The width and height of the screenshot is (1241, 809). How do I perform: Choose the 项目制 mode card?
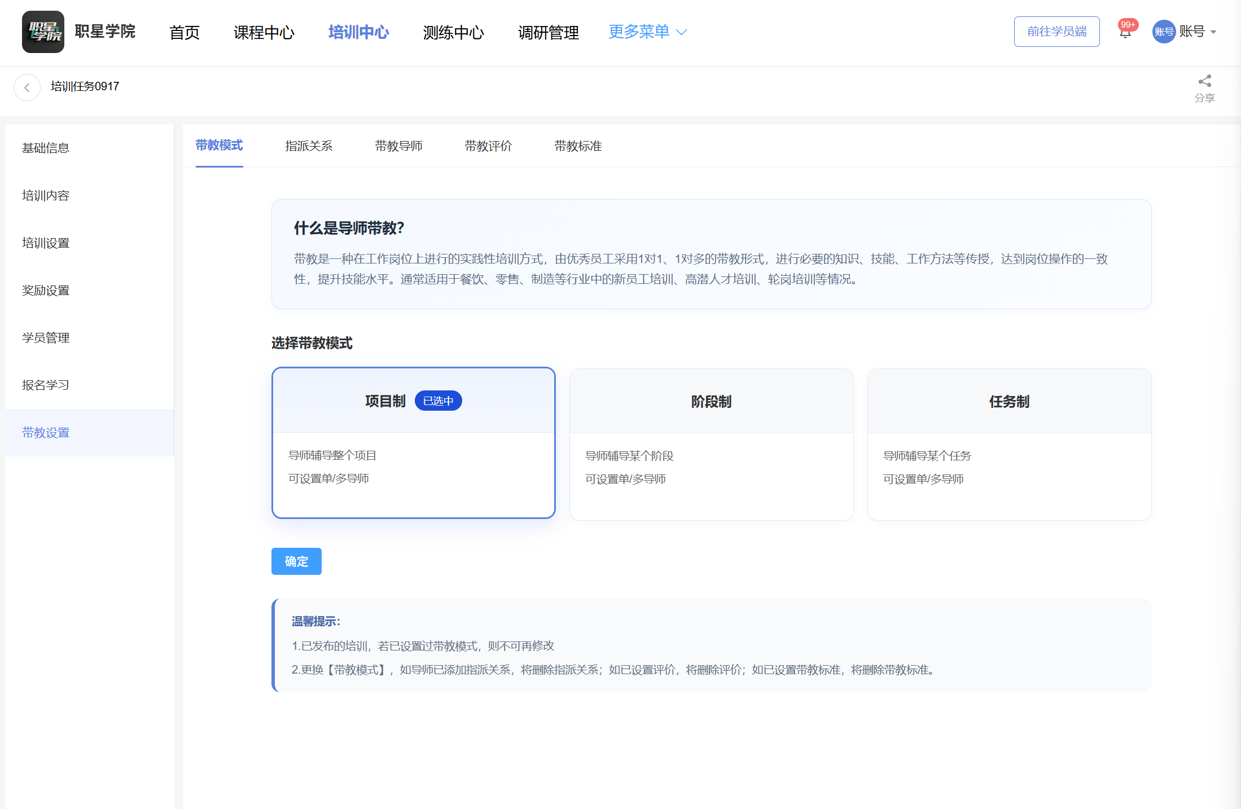click(x=414, y=443)
